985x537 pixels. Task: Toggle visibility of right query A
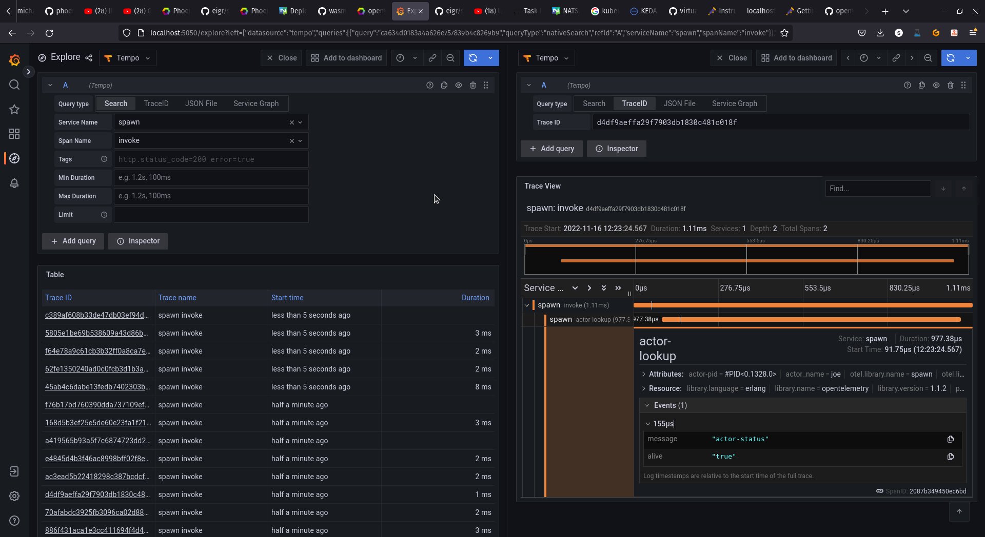click(x=936, y=85)
